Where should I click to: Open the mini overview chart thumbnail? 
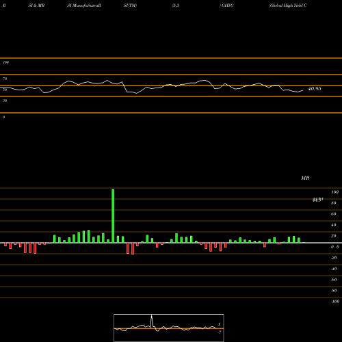(x=169, y=328)
